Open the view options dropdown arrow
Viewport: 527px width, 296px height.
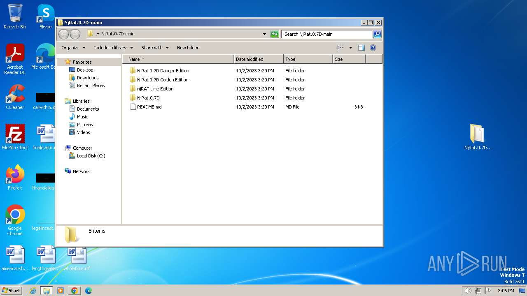click(x=350, y=48)
